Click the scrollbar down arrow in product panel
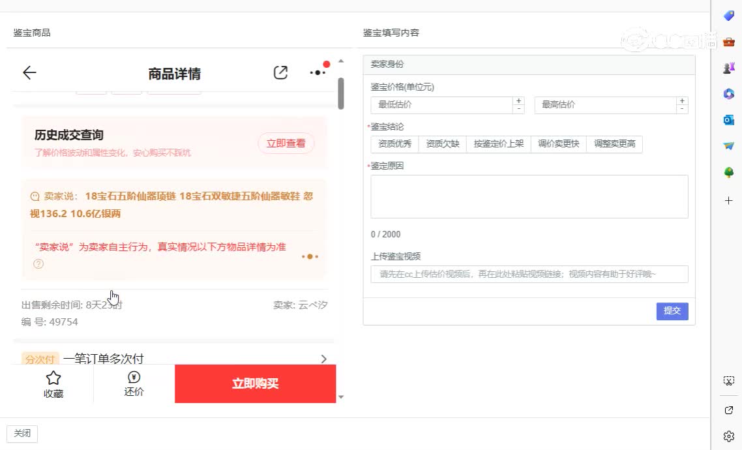Screen dimensions: 742x450 click(x=341, y=397)
